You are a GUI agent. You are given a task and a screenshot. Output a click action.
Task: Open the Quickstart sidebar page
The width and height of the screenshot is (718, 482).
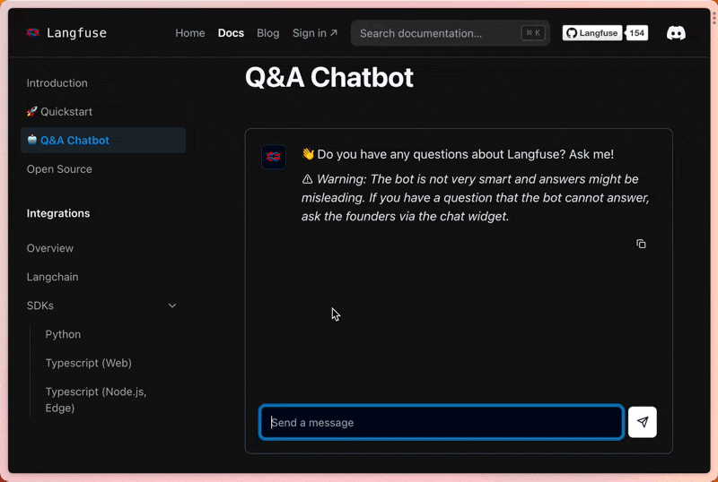(x=59, y=112)
